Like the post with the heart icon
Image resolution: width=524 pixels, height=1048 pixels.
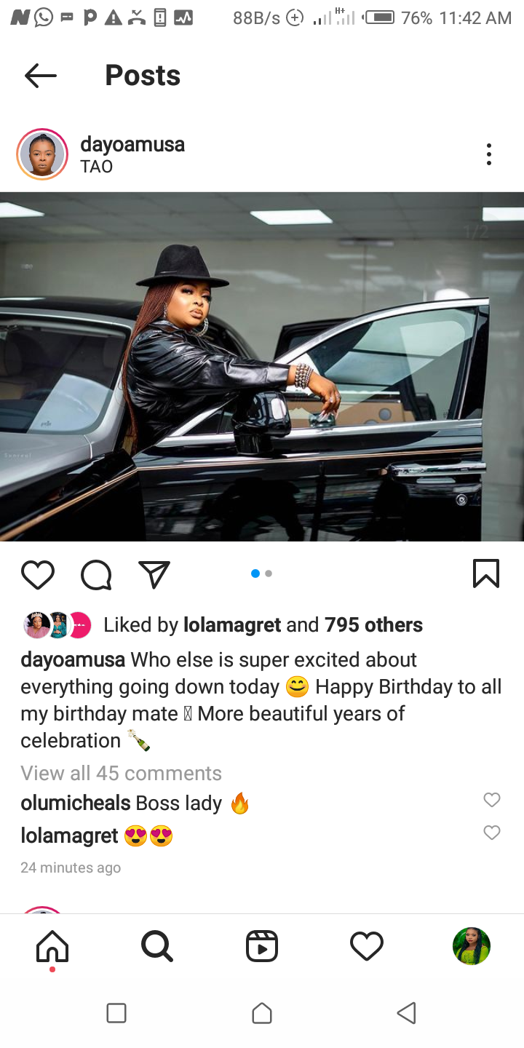pyautogui.click(x=38, y=574)
